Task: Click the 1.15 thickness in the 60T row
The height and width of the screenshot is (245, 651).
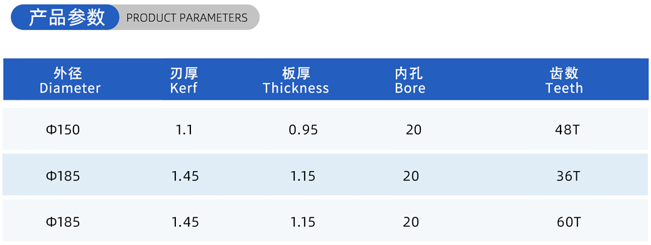Action: tap(303, 222)
